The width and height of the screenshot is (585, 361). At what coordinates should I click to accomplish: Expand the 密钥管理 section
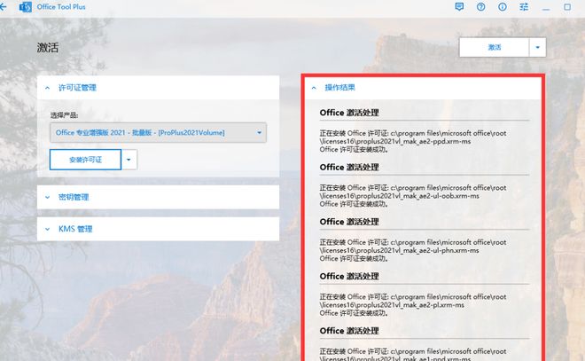click(x=158, y=197)
